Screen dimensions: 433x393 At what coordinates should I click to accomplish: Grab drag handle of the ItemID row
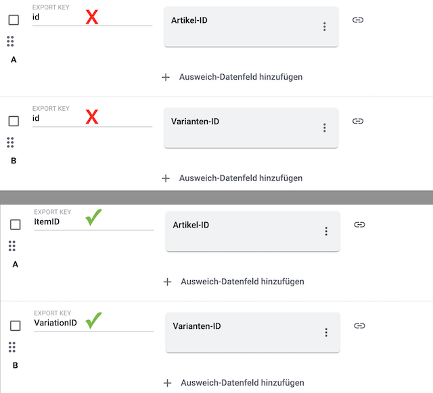[12, 246]
